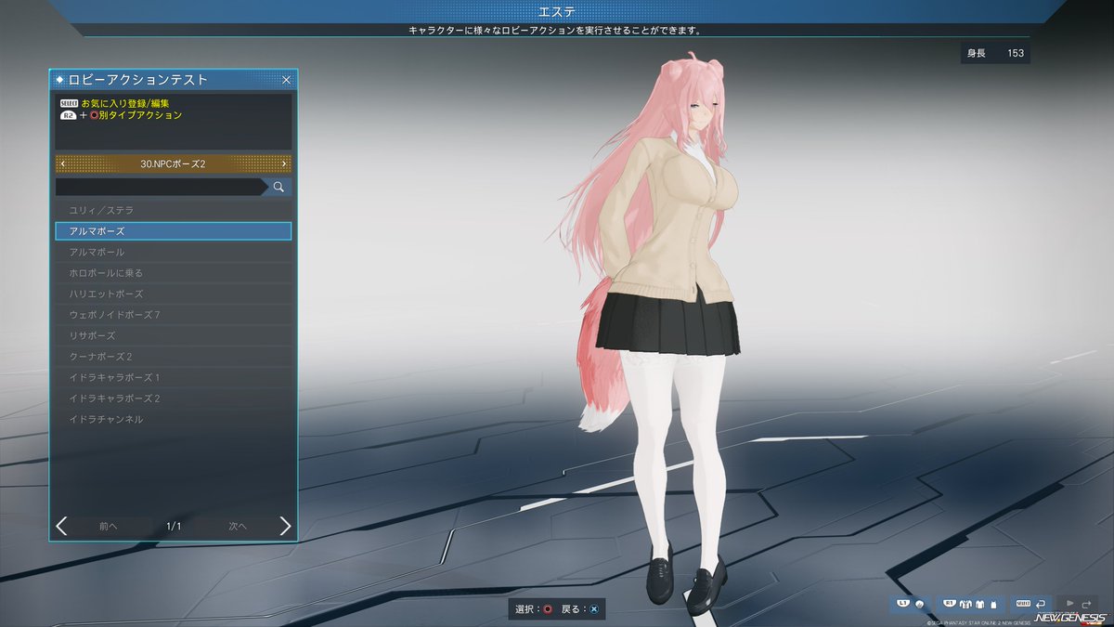Go to previous category before 30.NPCポーズ2
1114x627 pixels.
[x=62, y=163]
